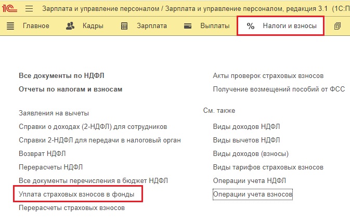Open Все документы по НДФЛ

pos(61,75)
